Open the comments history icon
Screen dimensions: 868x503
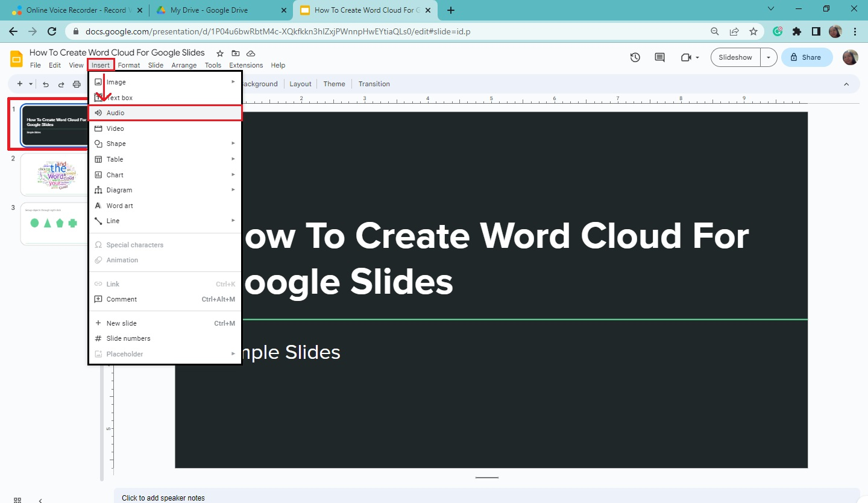(x=659, y=57)
